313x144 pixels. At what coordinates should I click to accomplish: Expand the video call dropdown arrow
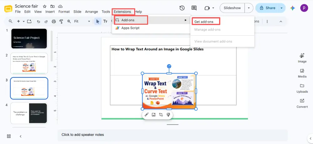click(x=213, y=8)
